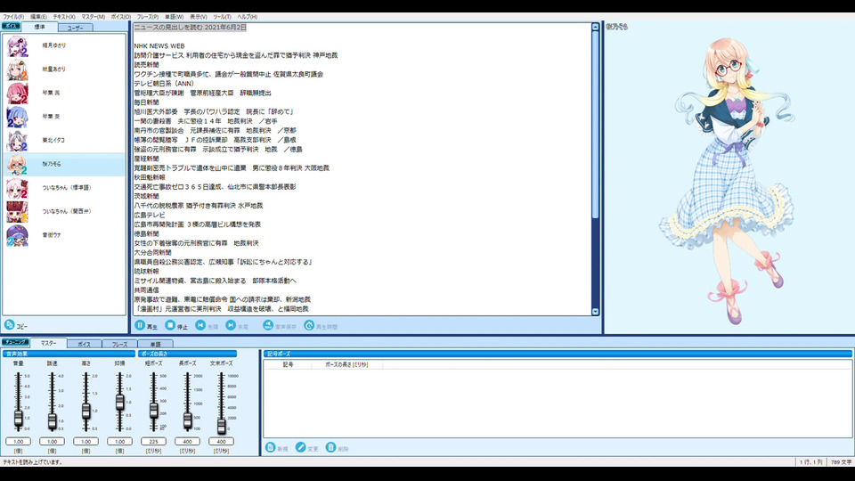Open the ヘルプ(H) menu
Screen dimensions: 855x481
(x=247, y=17)
